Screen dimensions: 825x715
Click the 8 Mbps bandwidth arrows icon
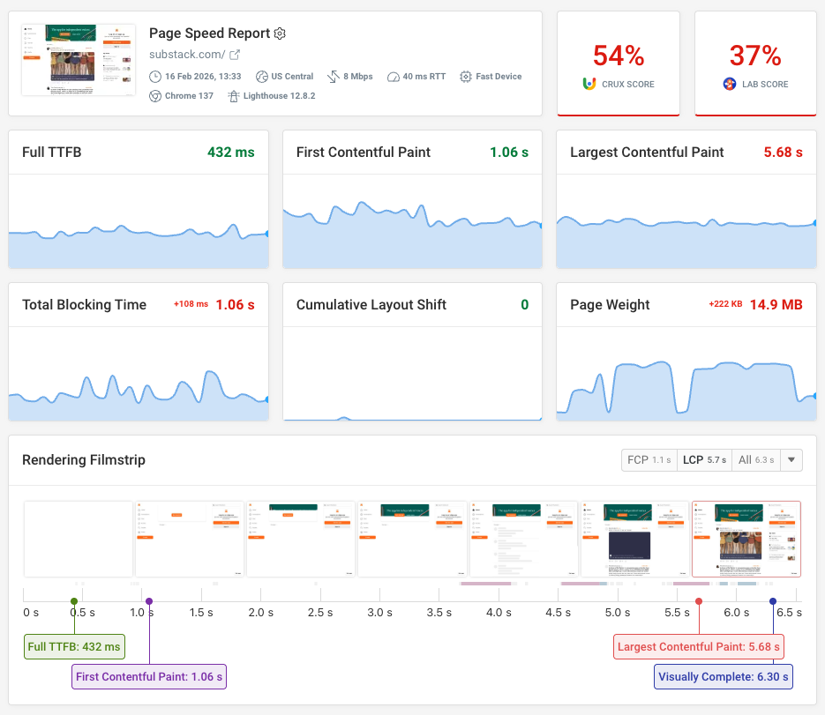(333, 77)
